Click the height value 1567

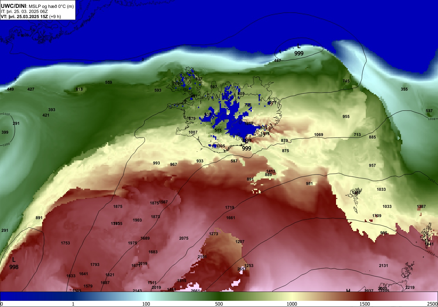pos(163,202)
